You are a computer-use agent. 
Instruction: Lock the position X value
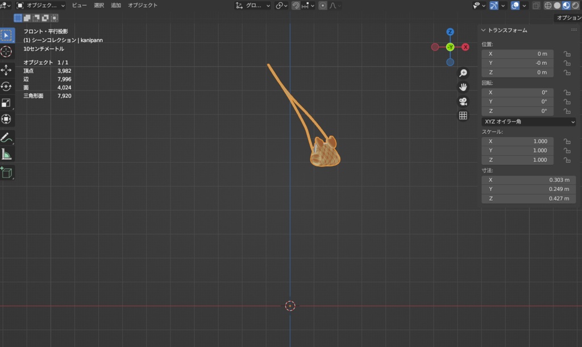pos(567,54)
